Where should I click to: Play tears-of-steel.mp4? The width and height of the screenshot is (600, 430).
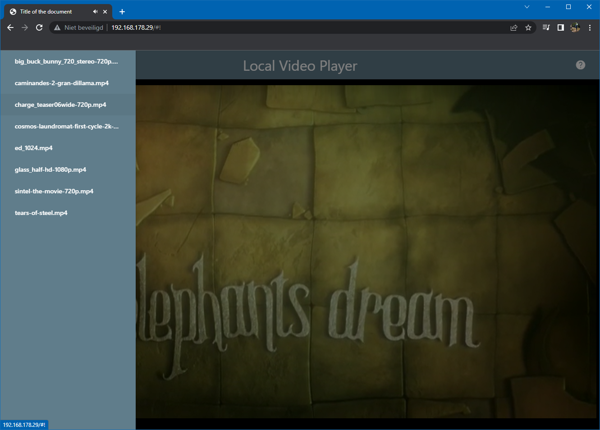pos(68,213)
